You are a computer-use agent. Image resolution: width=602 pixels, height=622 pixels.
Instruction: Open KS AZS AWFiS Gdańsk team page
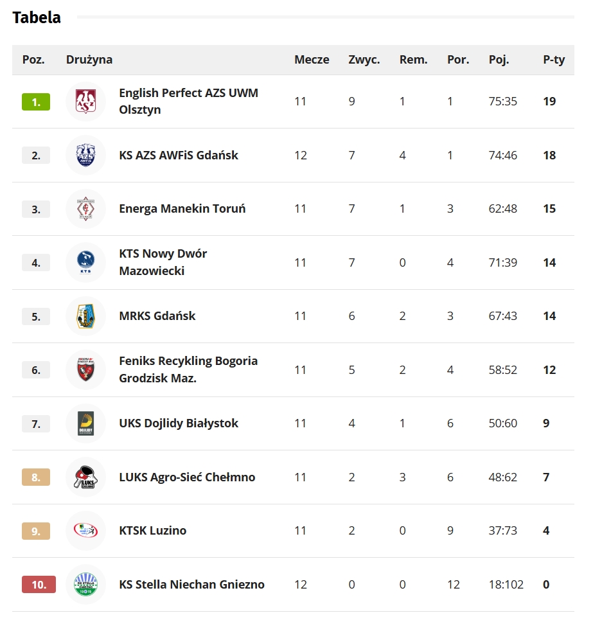click(x=179, y=155)
